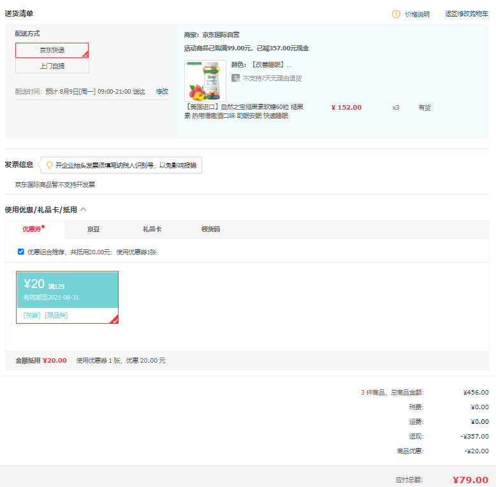Click the orange price info icon
This screenshot has height=487, width=496.
click(396, 14)
